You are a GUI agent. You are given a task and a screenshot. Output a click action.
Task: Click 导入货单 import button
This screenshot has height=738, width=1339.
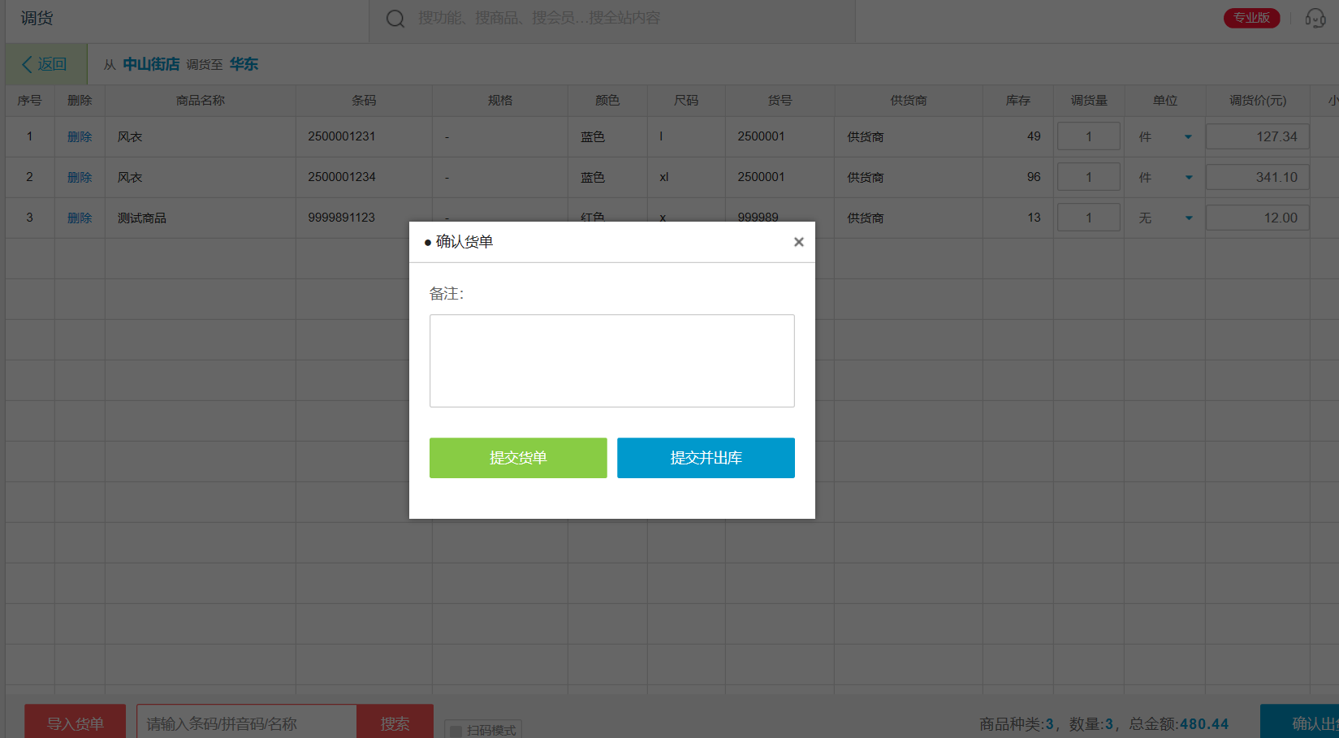pyautogui.click(x=75, y=723)
